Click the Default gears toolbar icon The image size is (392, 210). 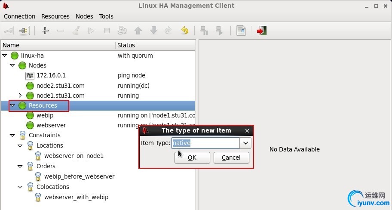pyautogui.click(x=122, y=31)
